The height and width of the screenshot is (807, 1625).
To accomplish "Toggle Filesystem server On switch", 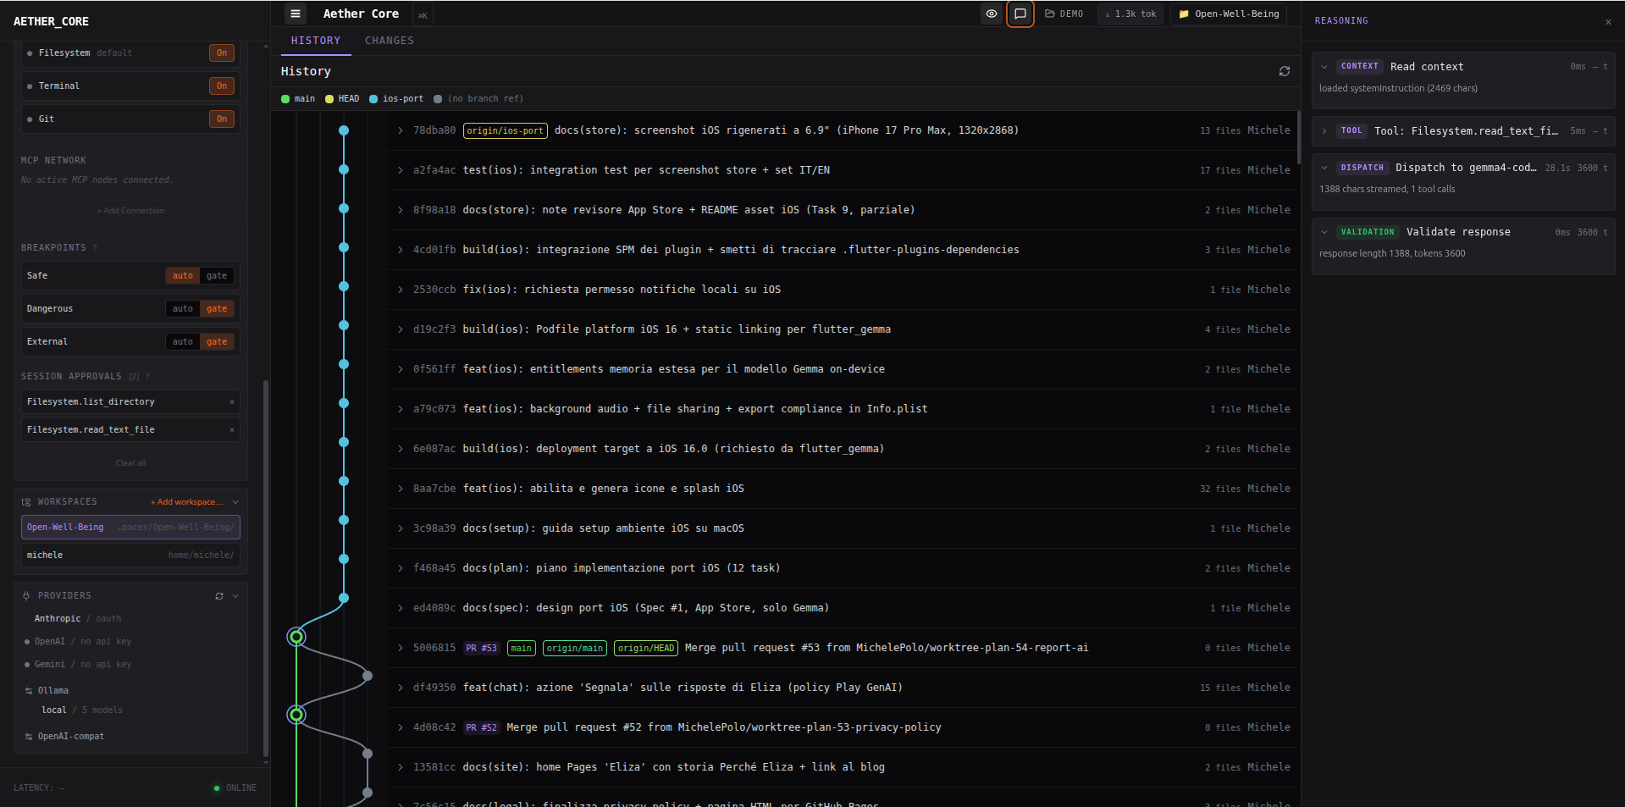I will pyautogui.click(x=222, y=53).
